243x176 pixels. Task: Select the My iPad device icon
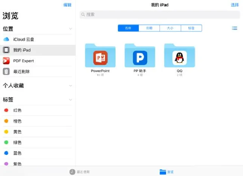coord(6,50)
